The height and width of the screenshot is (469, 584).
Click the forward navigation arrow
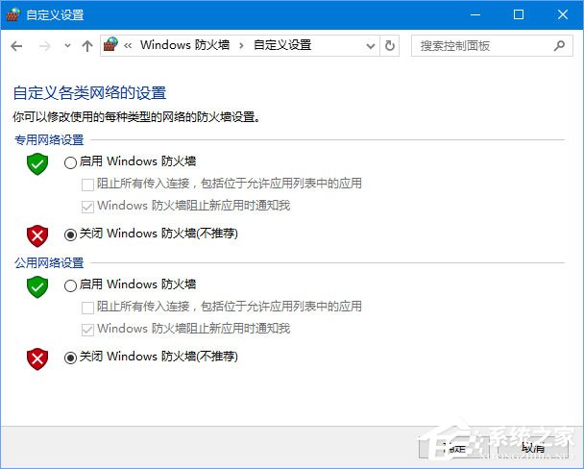[45, 46]
